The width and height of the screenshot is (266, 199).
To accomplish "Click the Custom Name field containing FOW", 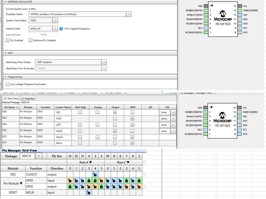I will click(x=63, y=119).
